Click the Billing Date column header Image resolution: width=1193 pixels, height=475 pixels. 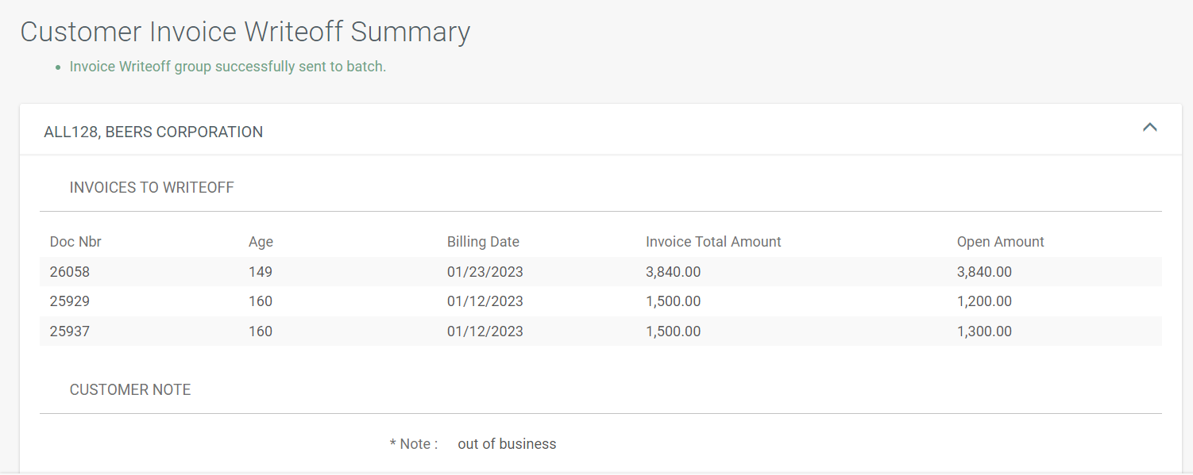[x=483, y=242]
